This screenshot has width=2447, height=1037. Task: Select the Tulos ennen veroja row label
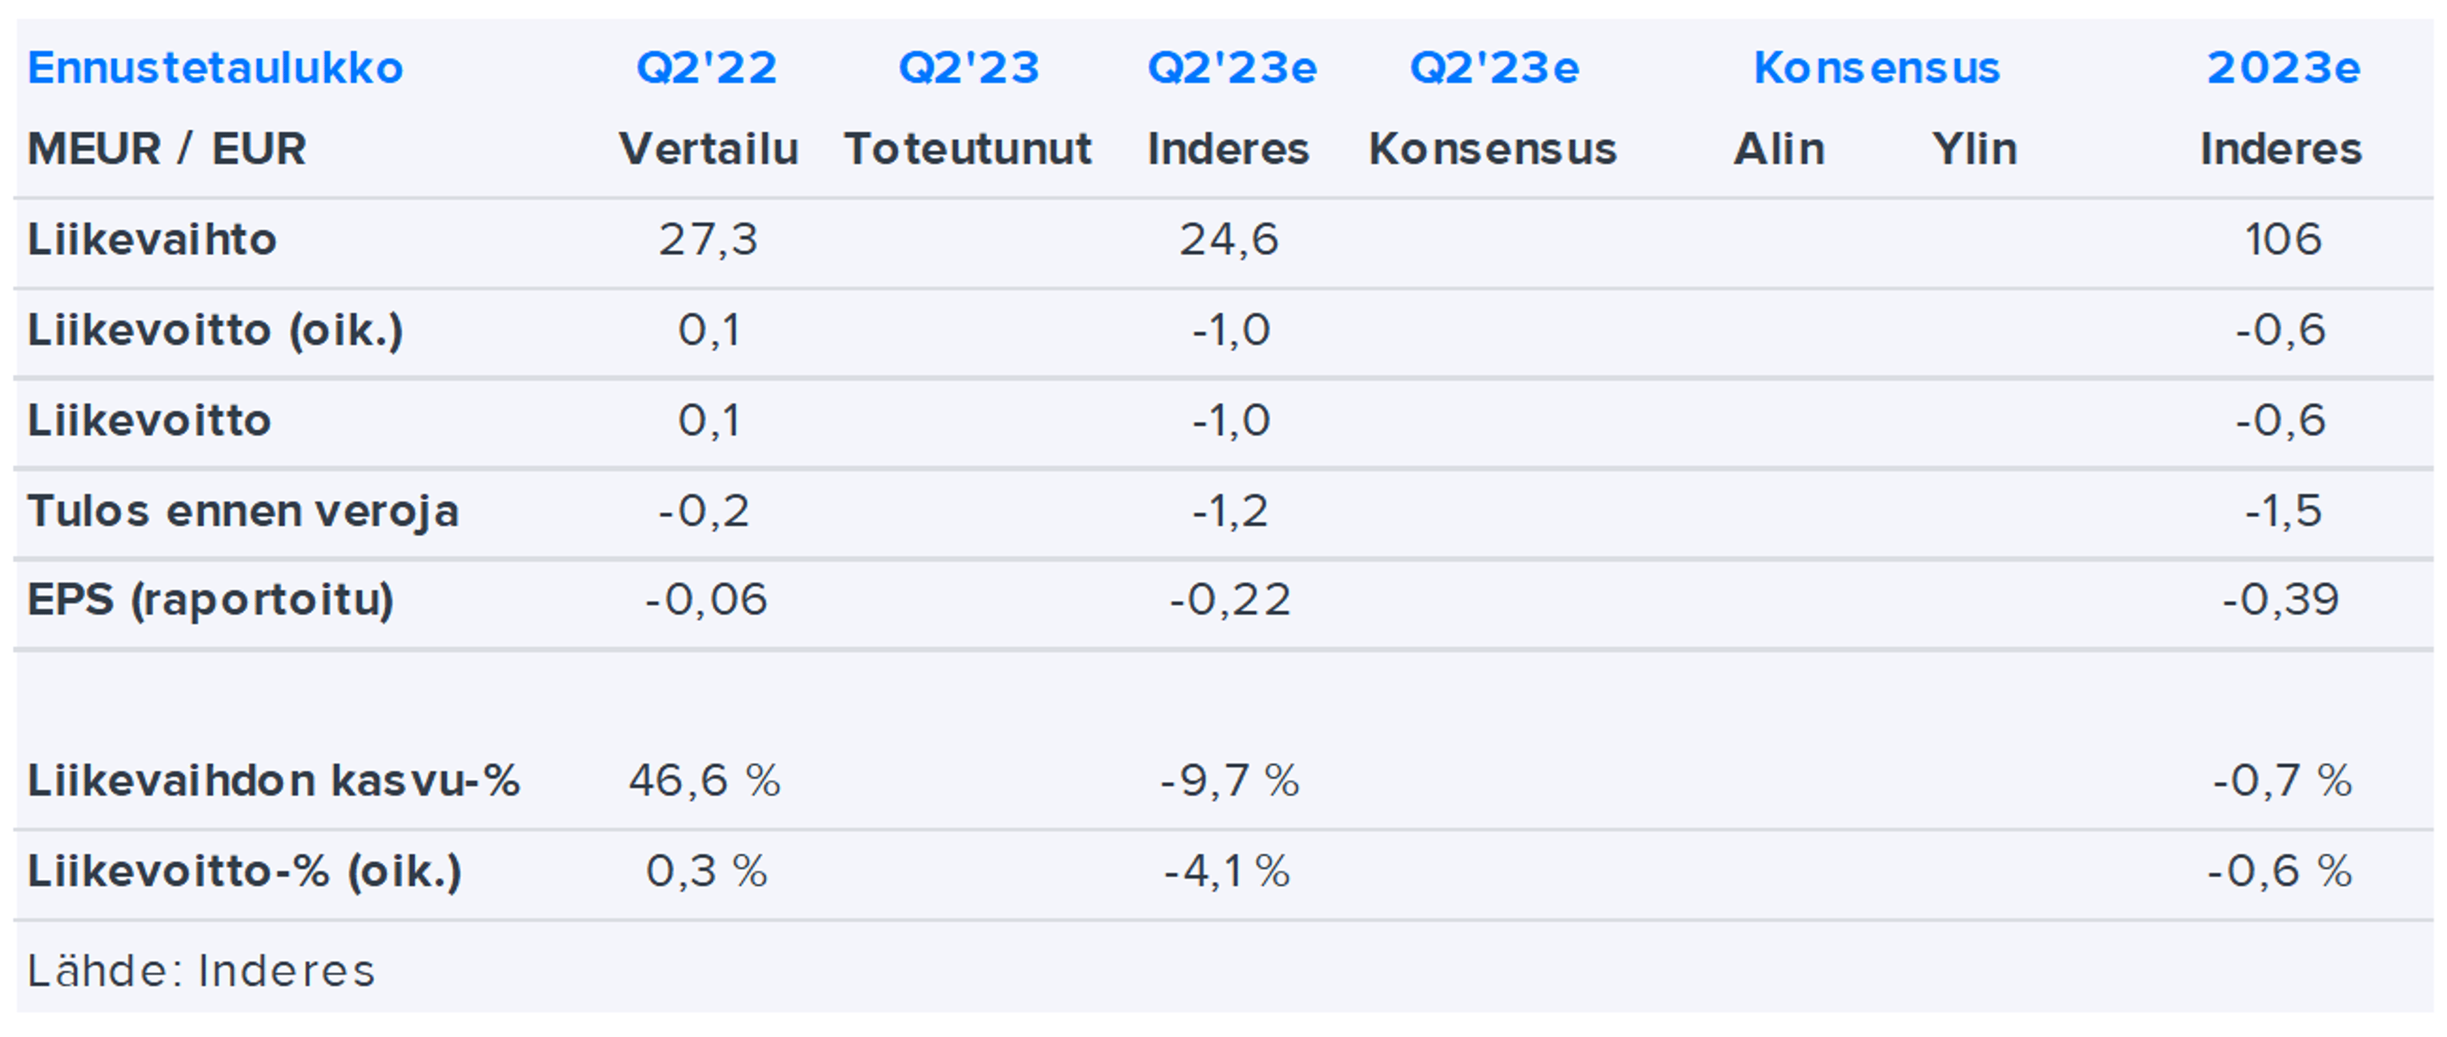[243, 511]
